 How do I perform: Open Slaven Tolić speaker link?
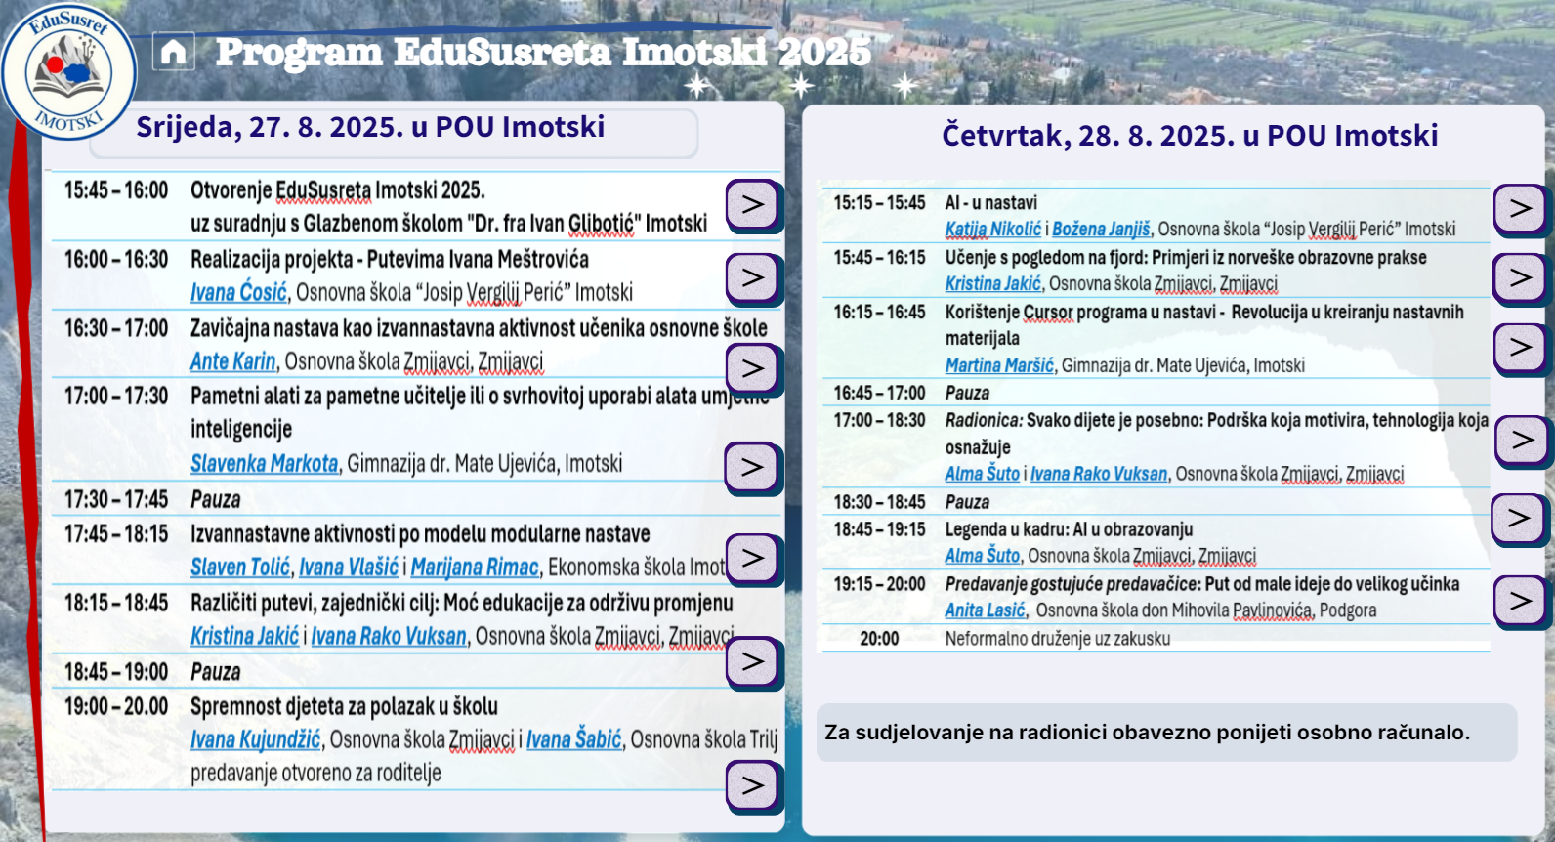240,567
